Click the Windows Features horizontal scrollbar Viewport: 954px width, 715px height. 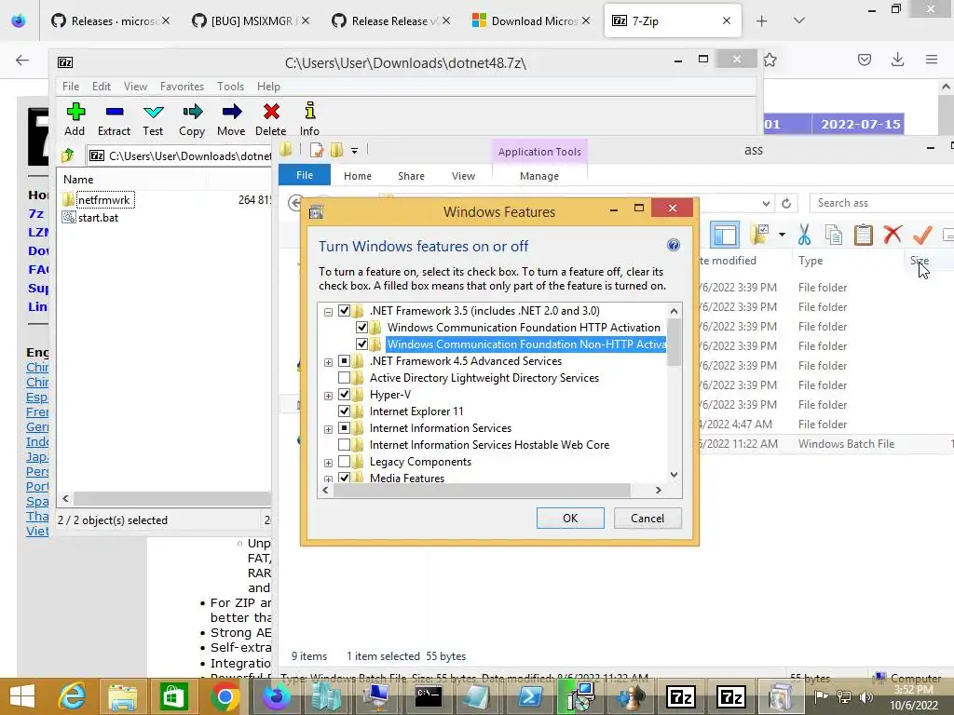(x=482, y=490)
